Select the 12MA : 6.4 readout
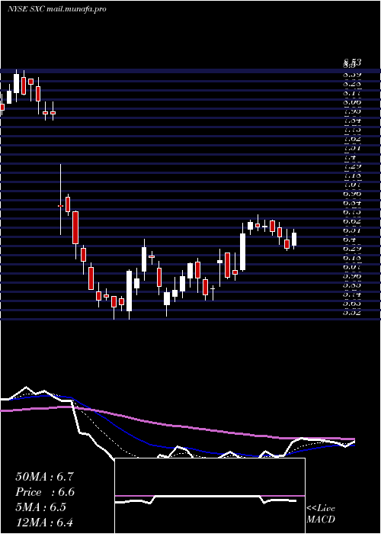The height and width of the screenshot is (534, 381). (x=44, y=522)
